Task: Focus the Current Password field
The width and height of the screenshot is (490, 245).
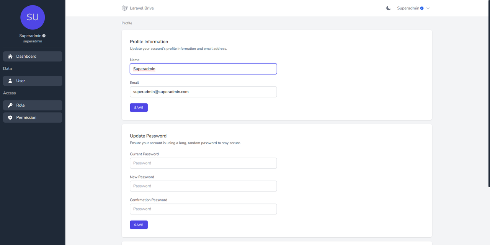Action: pyautogui.click(x=203, y=163)
